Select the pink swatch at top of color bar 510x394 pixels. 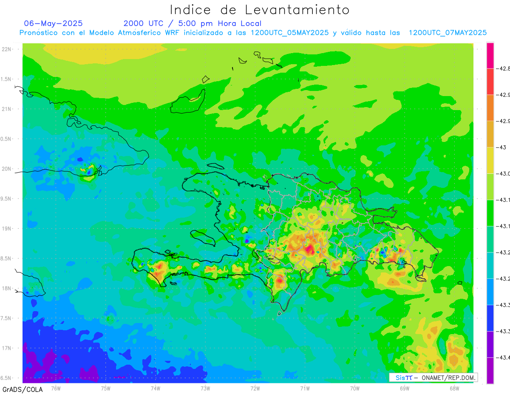[x=490, y=55]
